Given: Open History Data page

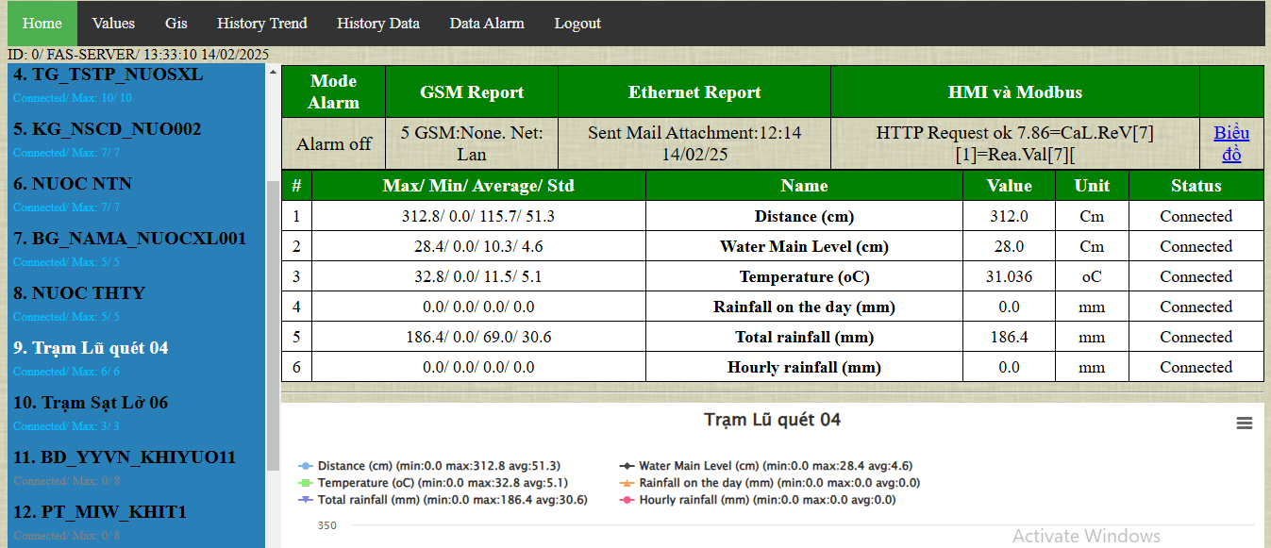Looking at the screenshot, I should pos(377,24).
